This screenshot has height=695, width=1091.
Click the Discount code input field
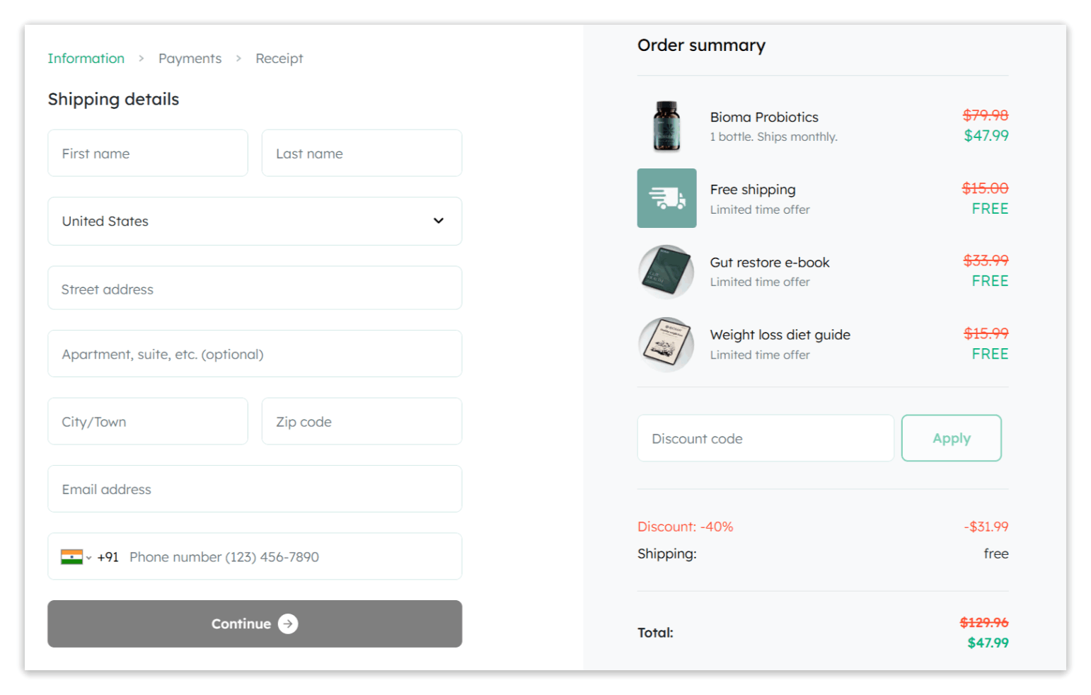pyautogui.click(x=765, y=437)
